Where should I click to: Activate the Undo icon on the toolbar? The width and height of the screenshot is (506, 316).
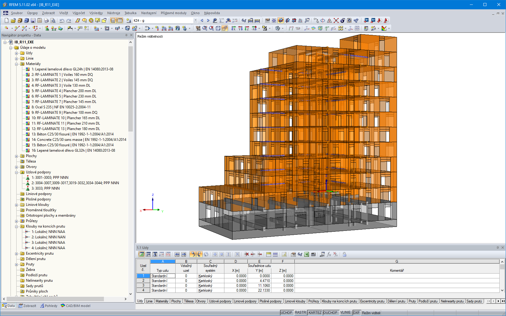pos(62,20)
